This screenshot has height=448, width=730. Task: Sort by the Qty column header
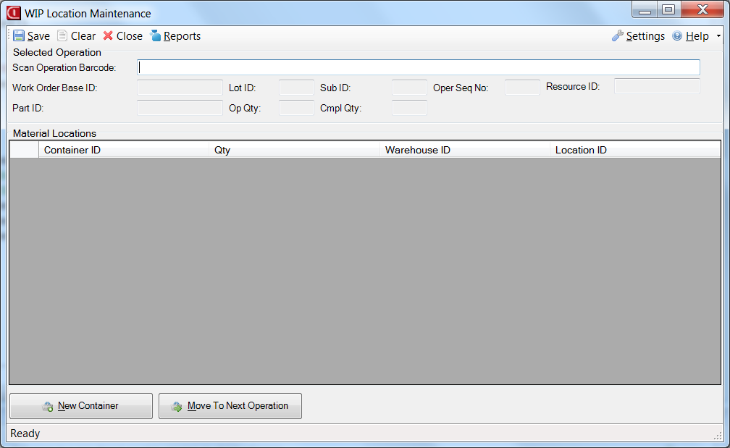click(x=294, y=150)
